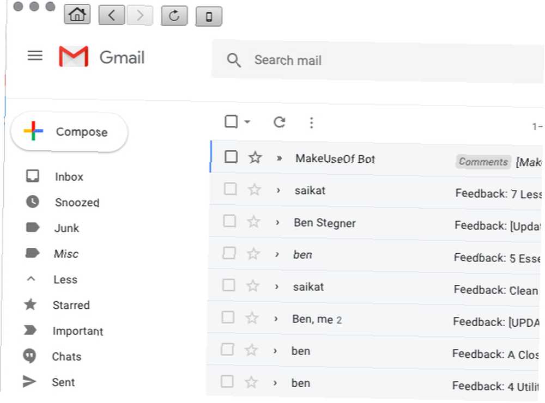Viewport: 545px width, 403px height.
Task: Select the MakeUseOf Bot email checkbox
Action: click(x=231, y=157)
